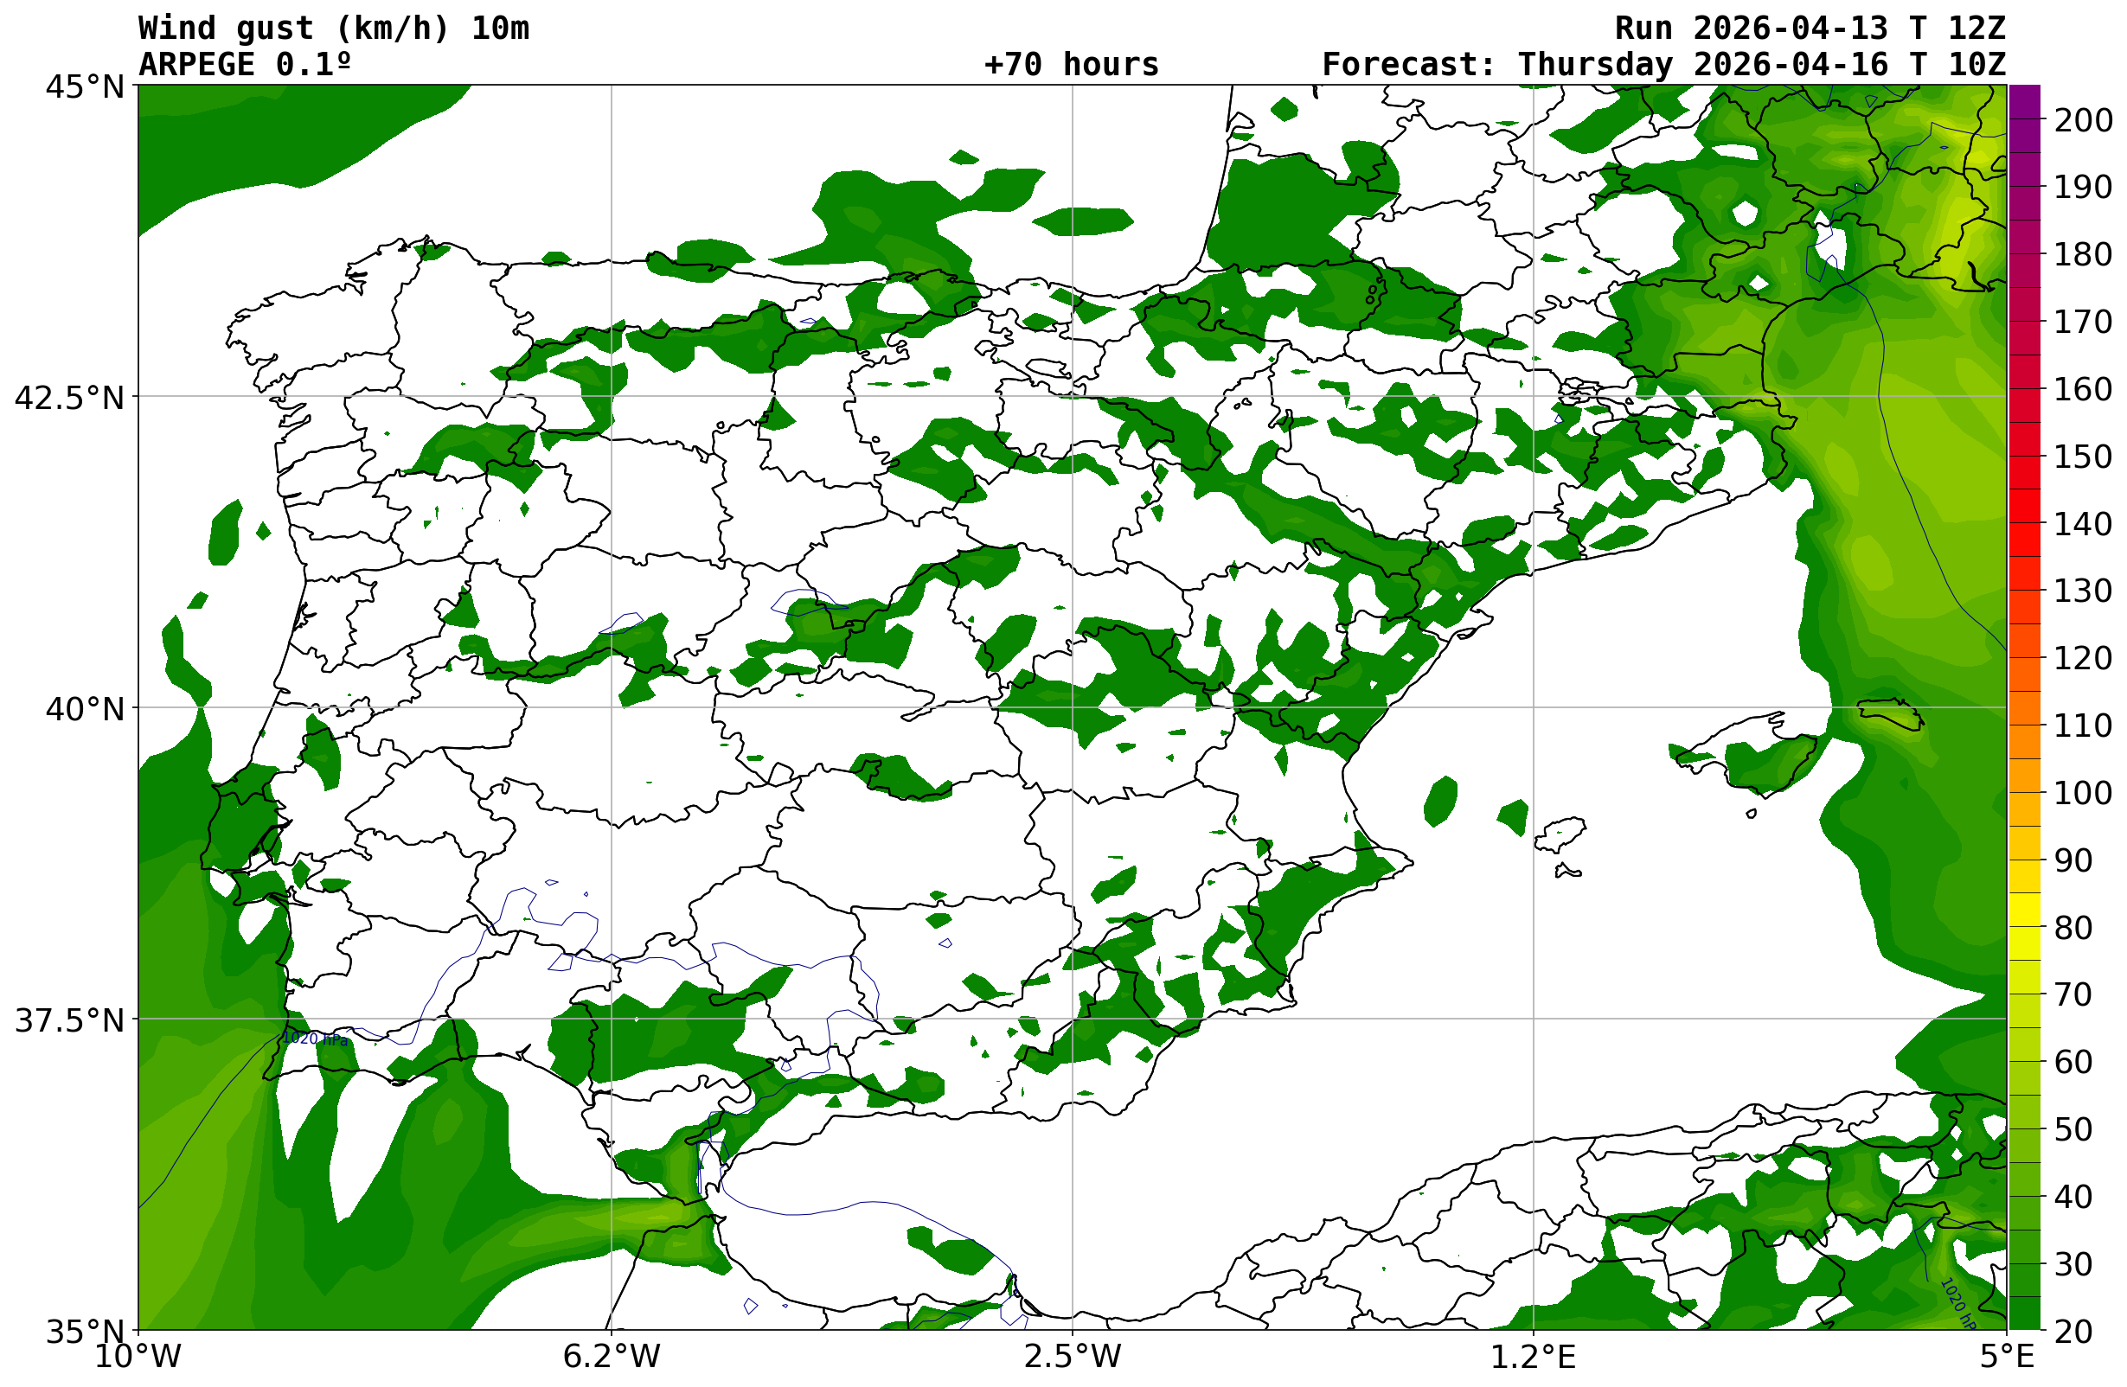Click the dark green 20 km/h colorbar band

[x=2024, y=1317]
